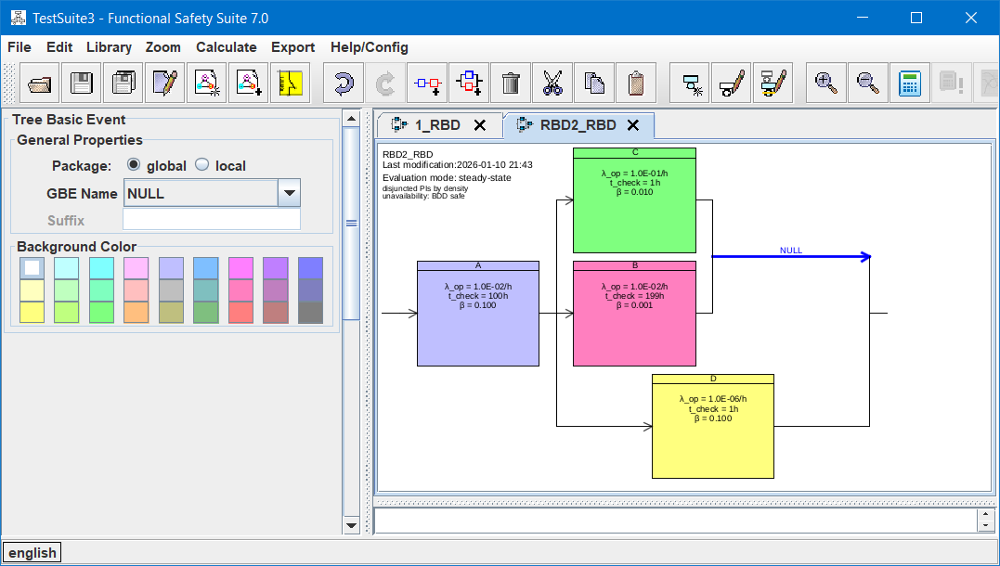The height and width of the screenshot is (566, 1000).
Task: Click the left panel scroll down arrow
Action: coord(351,526)
